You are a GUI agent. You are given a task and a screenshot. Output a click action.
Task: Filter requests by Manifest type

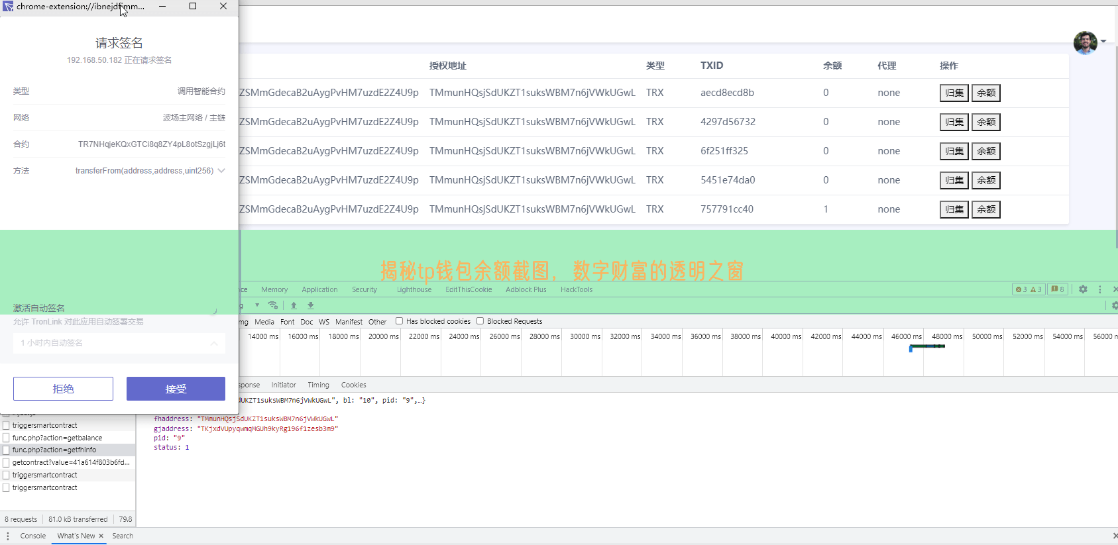pos(349,322)
